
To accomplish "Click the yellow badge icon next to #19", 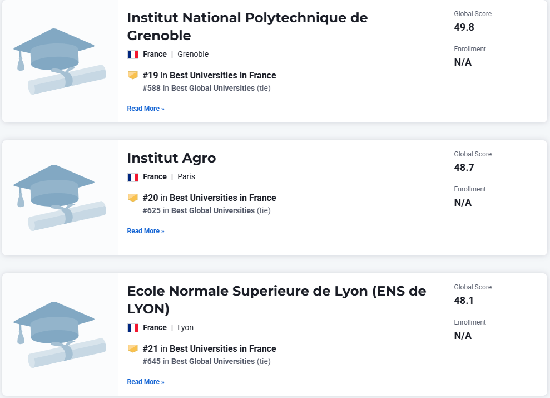I will click(133, 75).
